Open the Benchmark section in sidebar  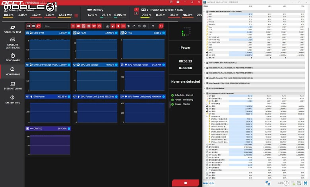coord(13,57)
